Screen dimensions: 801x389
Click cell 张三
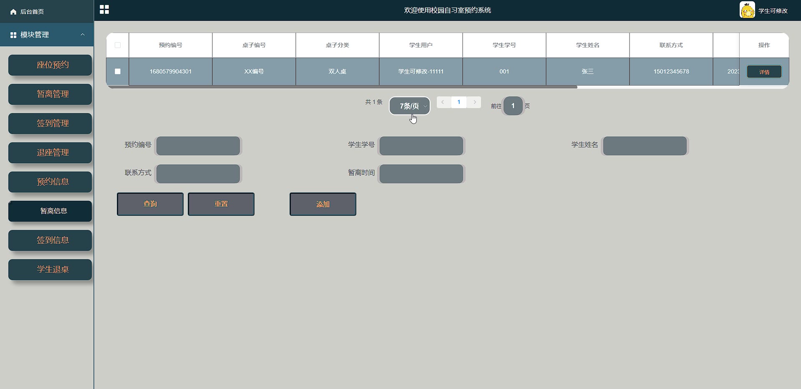point(588,71)
